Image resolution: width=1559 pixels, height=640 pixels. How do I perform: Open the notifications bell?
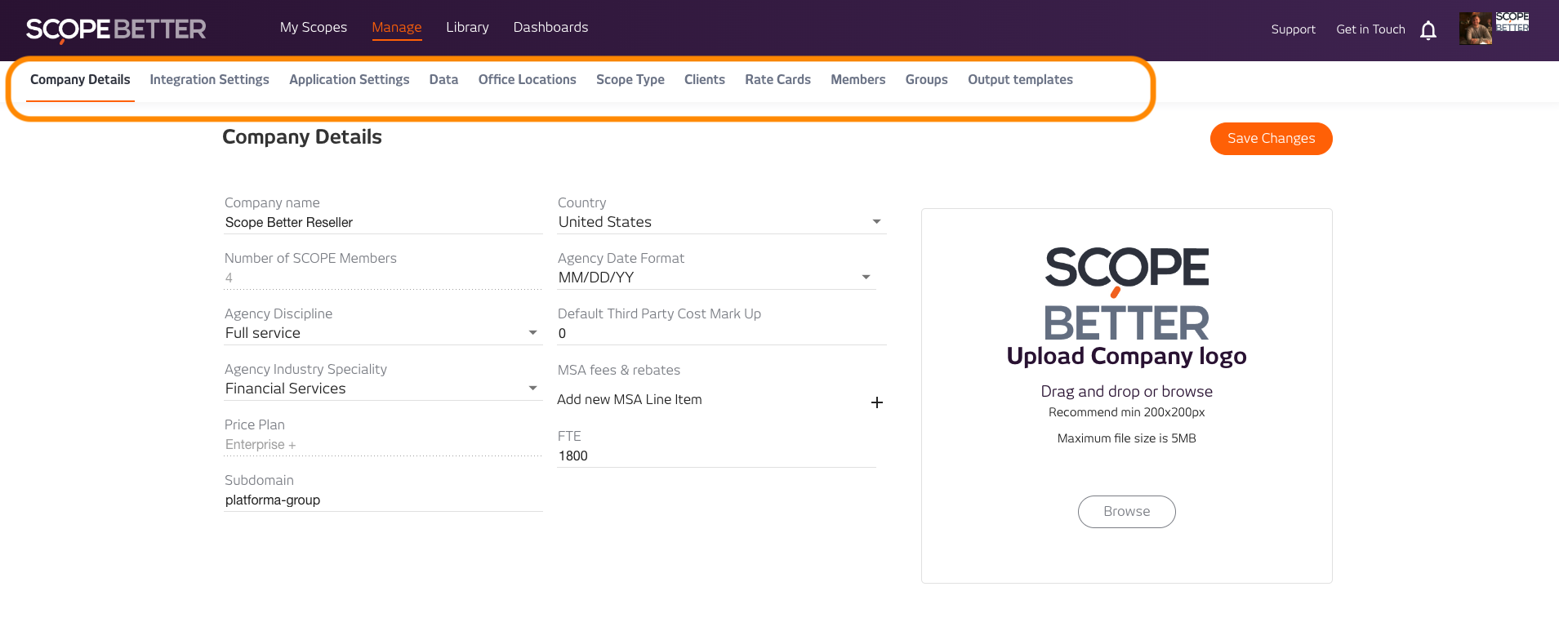(1428, 30)
